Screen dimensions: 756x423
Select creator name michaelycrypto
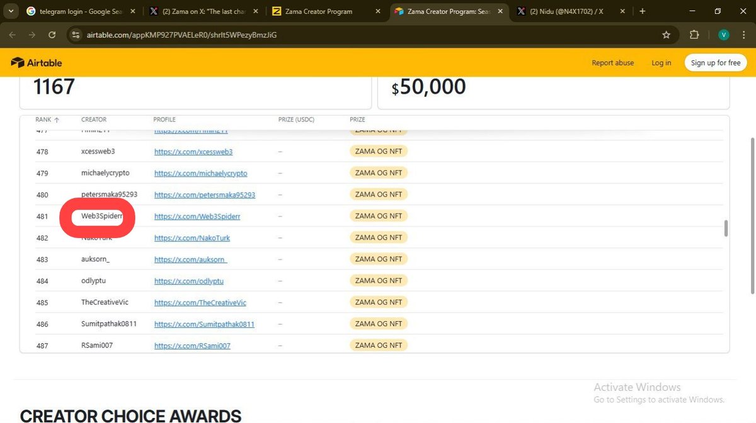105,173
